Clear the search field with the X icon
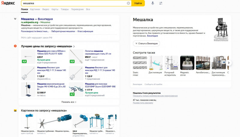240x137 pixels. click(128, 3)
